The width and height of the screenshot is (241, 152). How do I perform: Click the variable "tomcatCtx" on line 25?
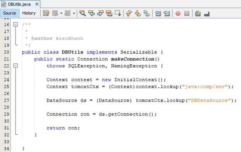tap(85, 87)
